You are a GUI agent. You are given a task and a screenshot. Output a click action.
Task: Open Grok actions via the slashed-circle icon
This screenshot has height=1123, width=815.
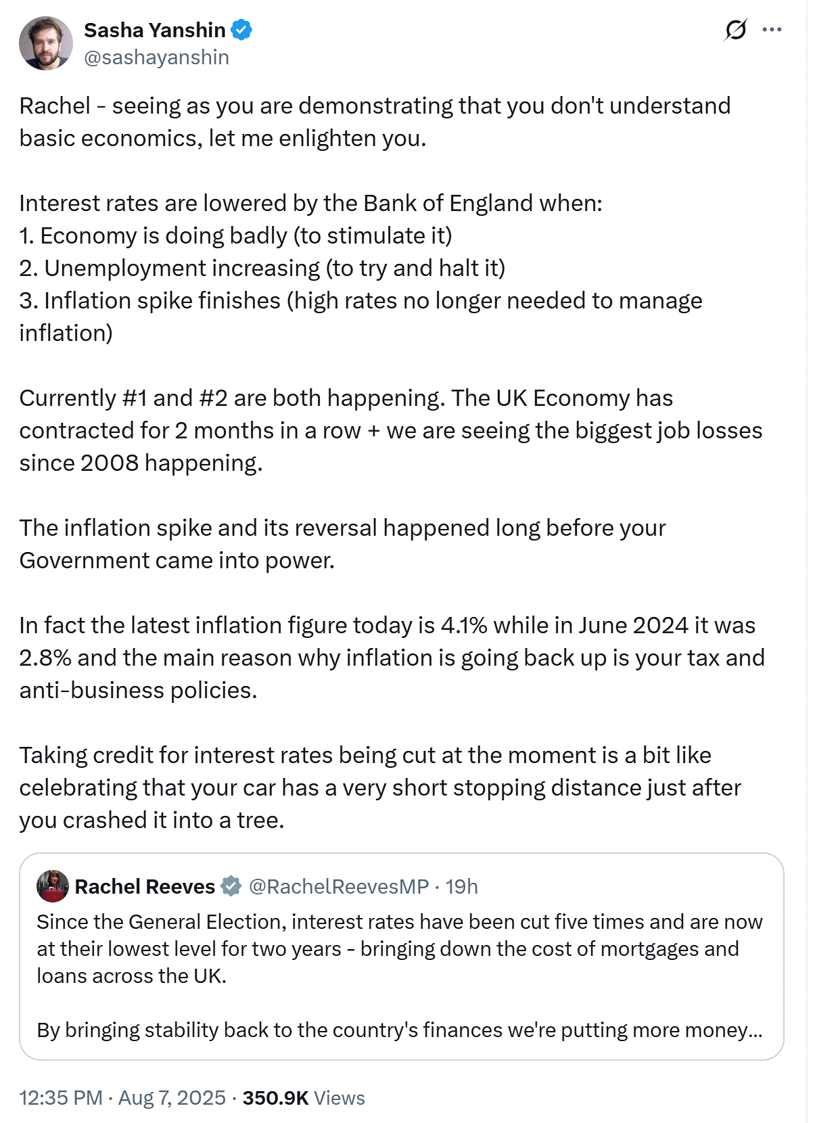tap(735, 30)
